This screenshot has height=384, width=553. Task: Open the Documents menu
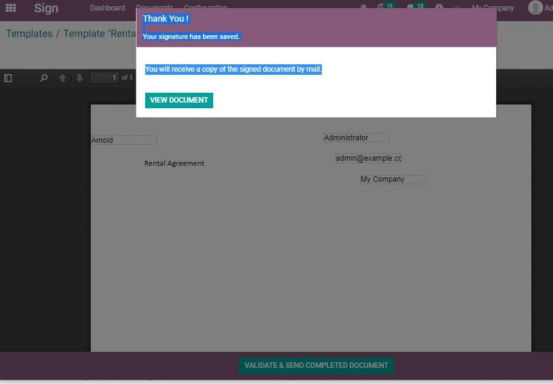tap(154, 7)
